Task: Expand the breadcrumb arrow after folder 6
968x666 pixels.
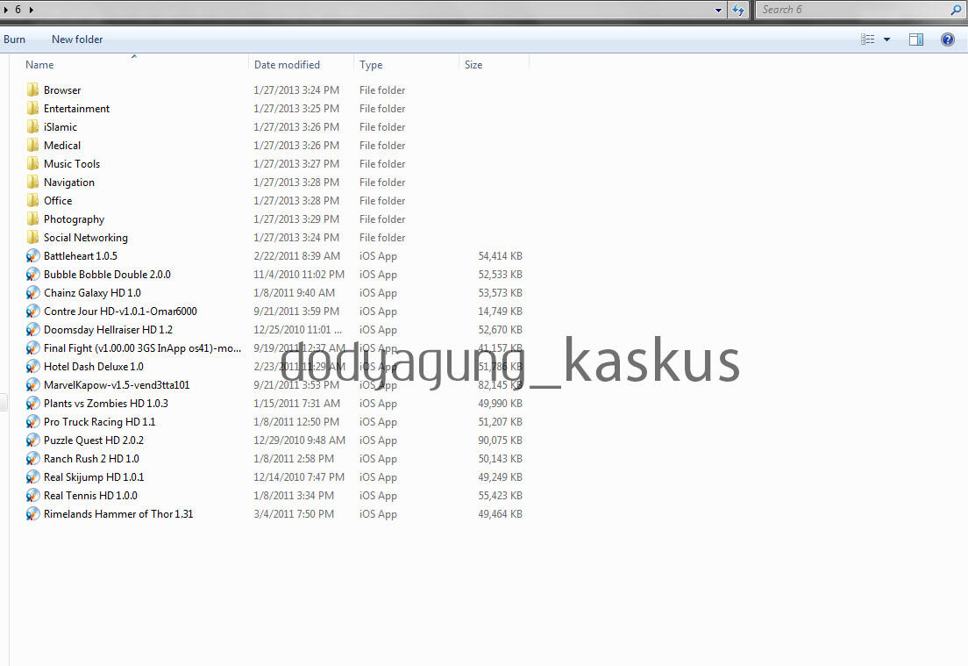Action: click(32, 10)
